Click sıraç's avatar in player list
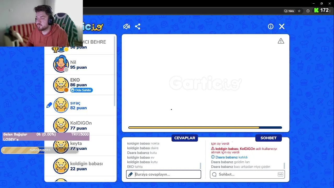This screenshot has width=334, height=188. tap(61, 105)
